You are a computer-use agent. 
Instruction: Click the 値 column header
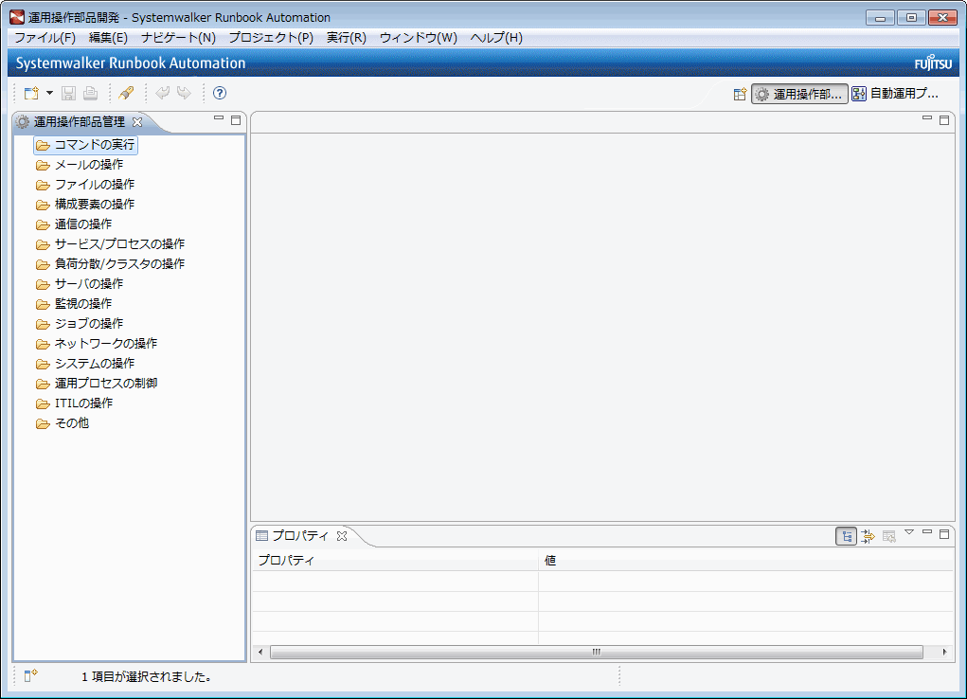point(746,560)
